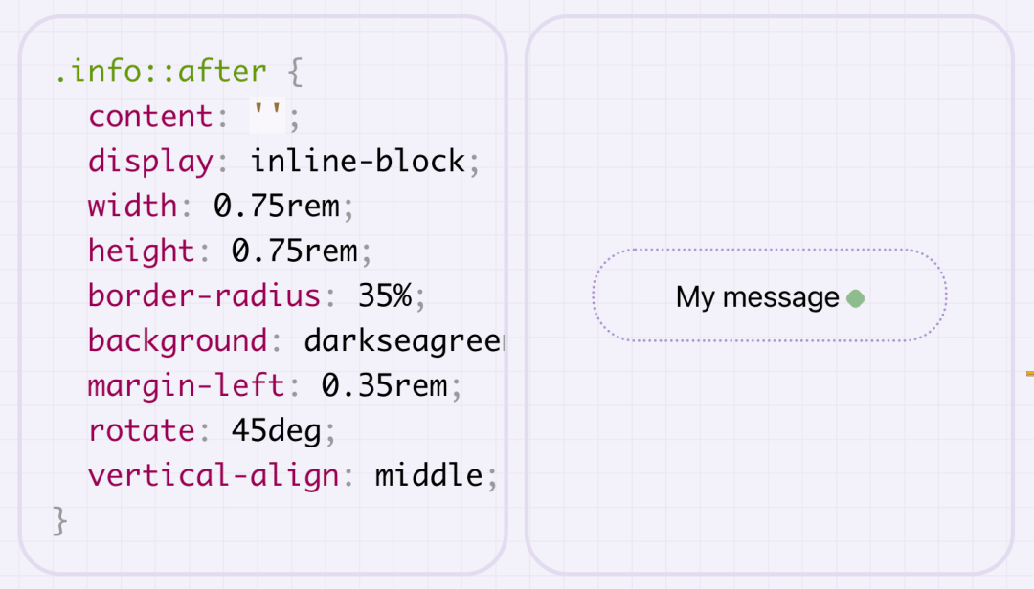Click the 35% border-radius value

tap(385, 295)
